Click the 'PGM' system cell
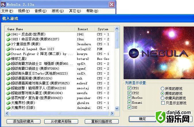The height and width of the screenshot is (127, 194). (100, 49)
